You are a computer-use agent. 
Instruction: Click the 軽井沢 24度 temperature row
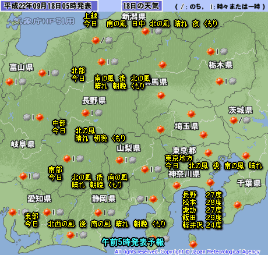[x=202, y=225]
